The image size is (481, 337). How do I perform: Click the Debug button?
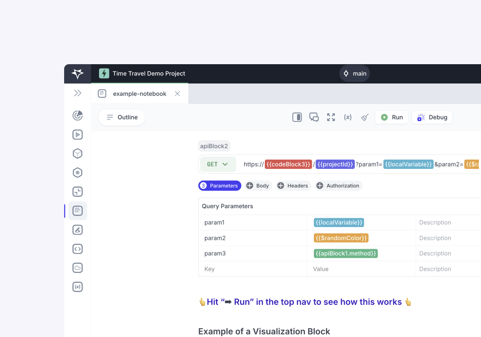432,117
